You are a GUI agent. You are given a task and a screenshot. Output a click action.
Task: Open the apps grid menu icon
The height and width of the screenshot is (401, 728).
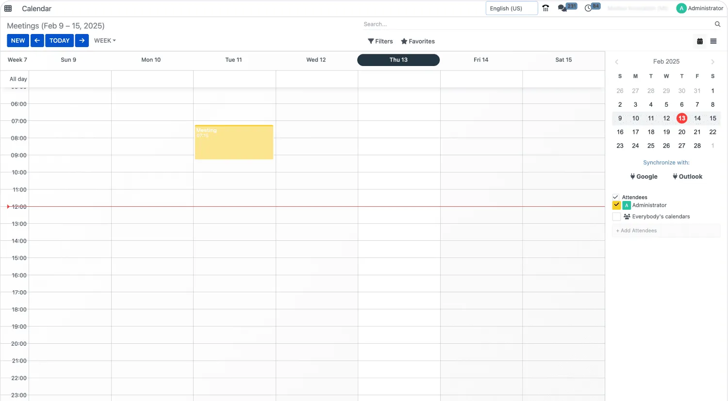[x=8, y=8]
